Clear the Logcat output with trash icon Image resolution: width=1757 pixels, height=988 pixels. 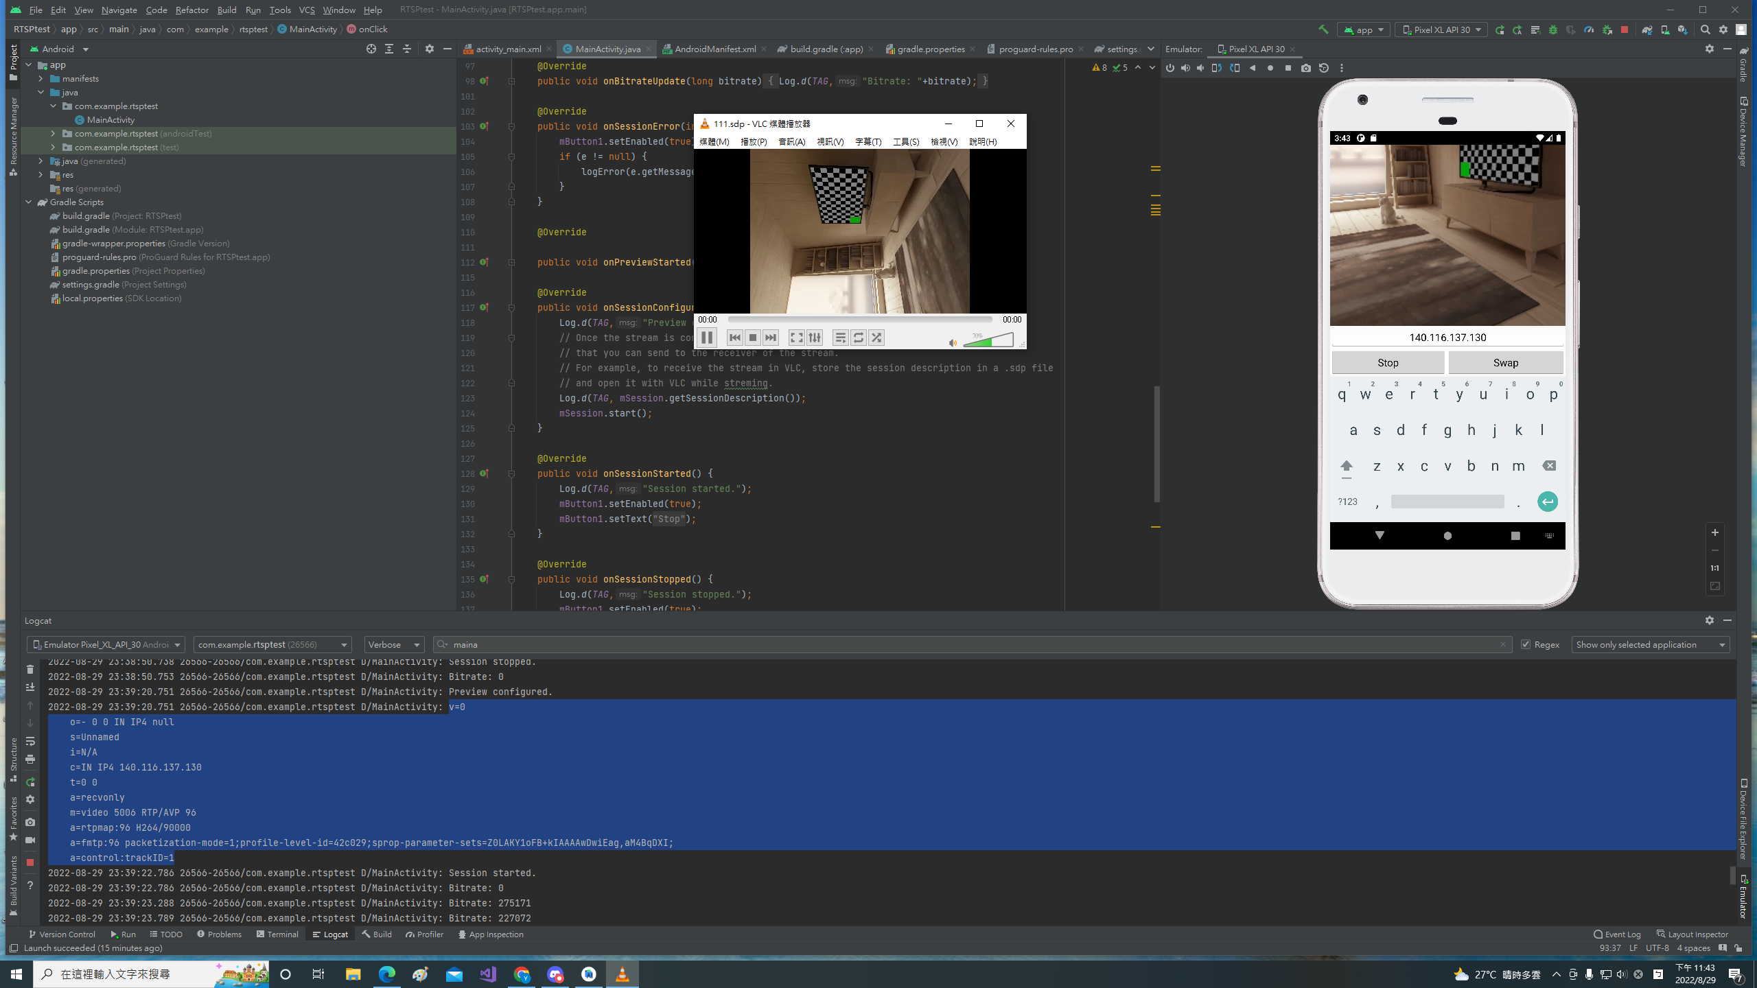[x=30, y=669]
